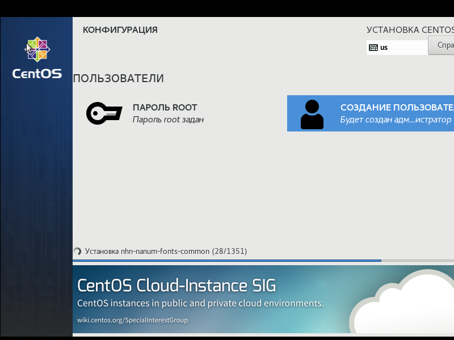This screenshot has height=340, width=454.
Task: Click status text Установка nhn-nanum-fonts-common
Action: [x=166, y=251]
